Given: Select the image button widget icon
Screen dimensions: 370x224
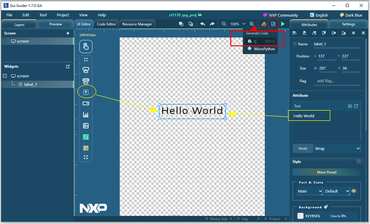Looking at the screenshot, I should click(x=86, y=81).
